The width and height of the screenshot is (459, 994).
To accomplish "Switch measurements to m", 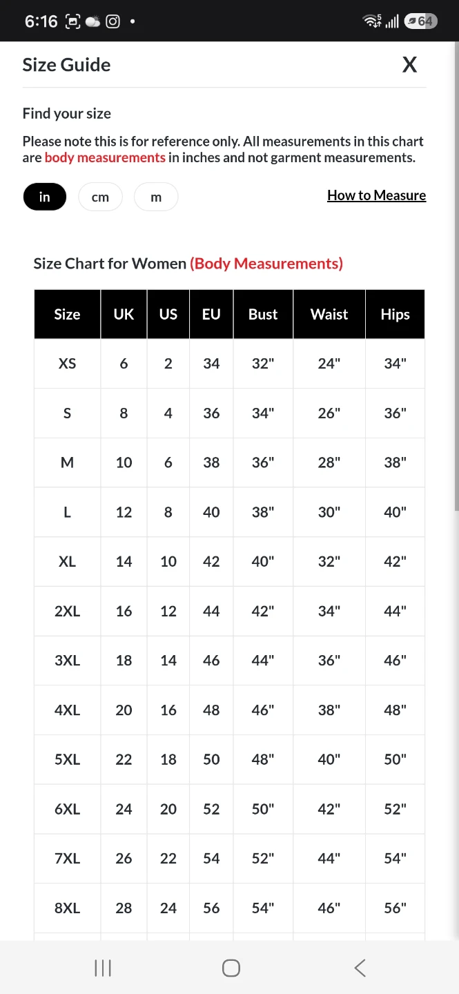I will coord(156,197).
